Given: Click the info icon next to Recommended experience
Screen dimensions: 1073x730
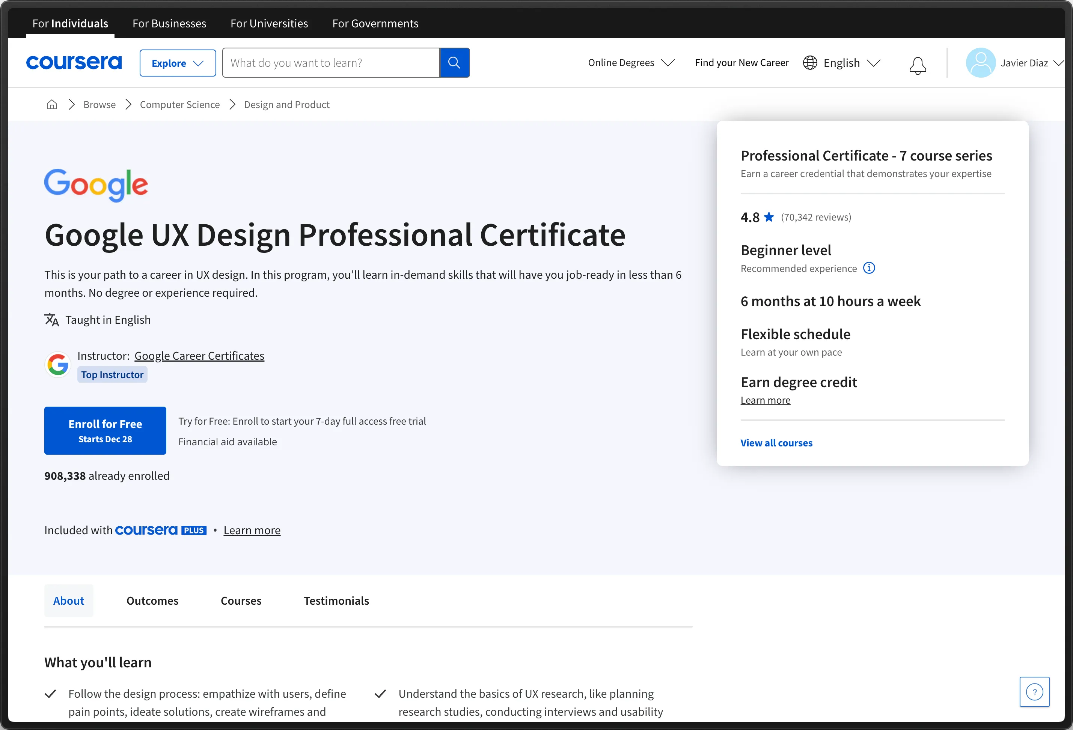Looking at the screenshot, I should tap(870, 267).
